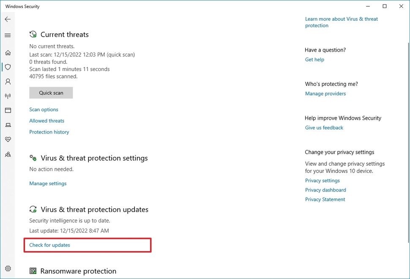Click the back arrow to go back

pos(8,19)
